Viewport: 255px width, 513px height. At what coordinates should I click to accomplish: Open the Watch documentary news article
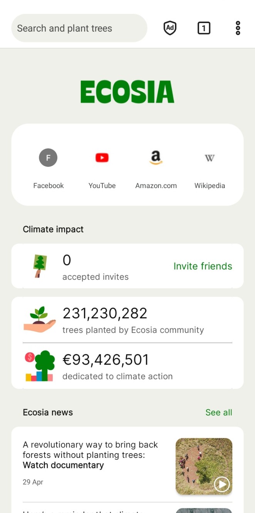coord(127,464)
